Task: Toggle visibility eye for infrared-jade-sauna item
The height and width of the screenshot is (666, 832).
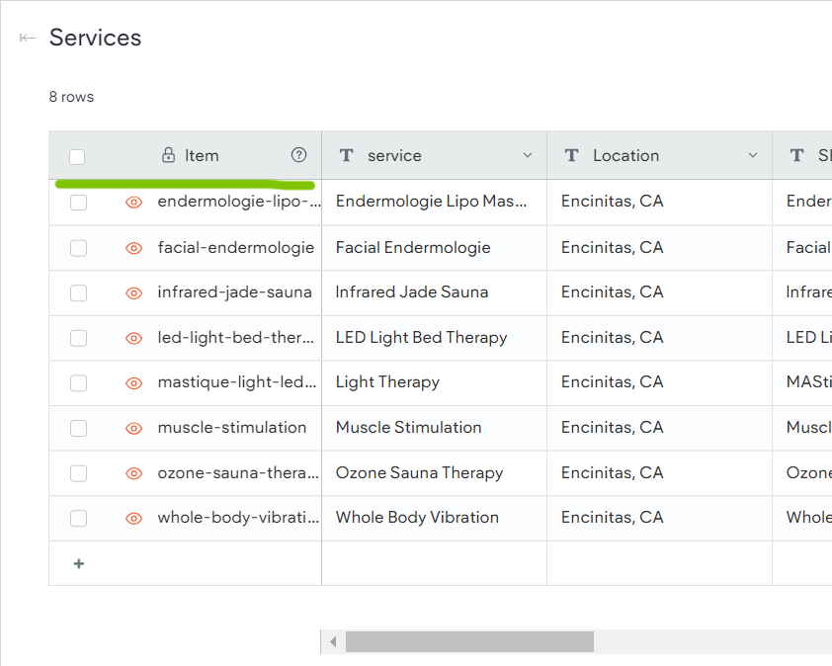Action: (x=134, y=292)
